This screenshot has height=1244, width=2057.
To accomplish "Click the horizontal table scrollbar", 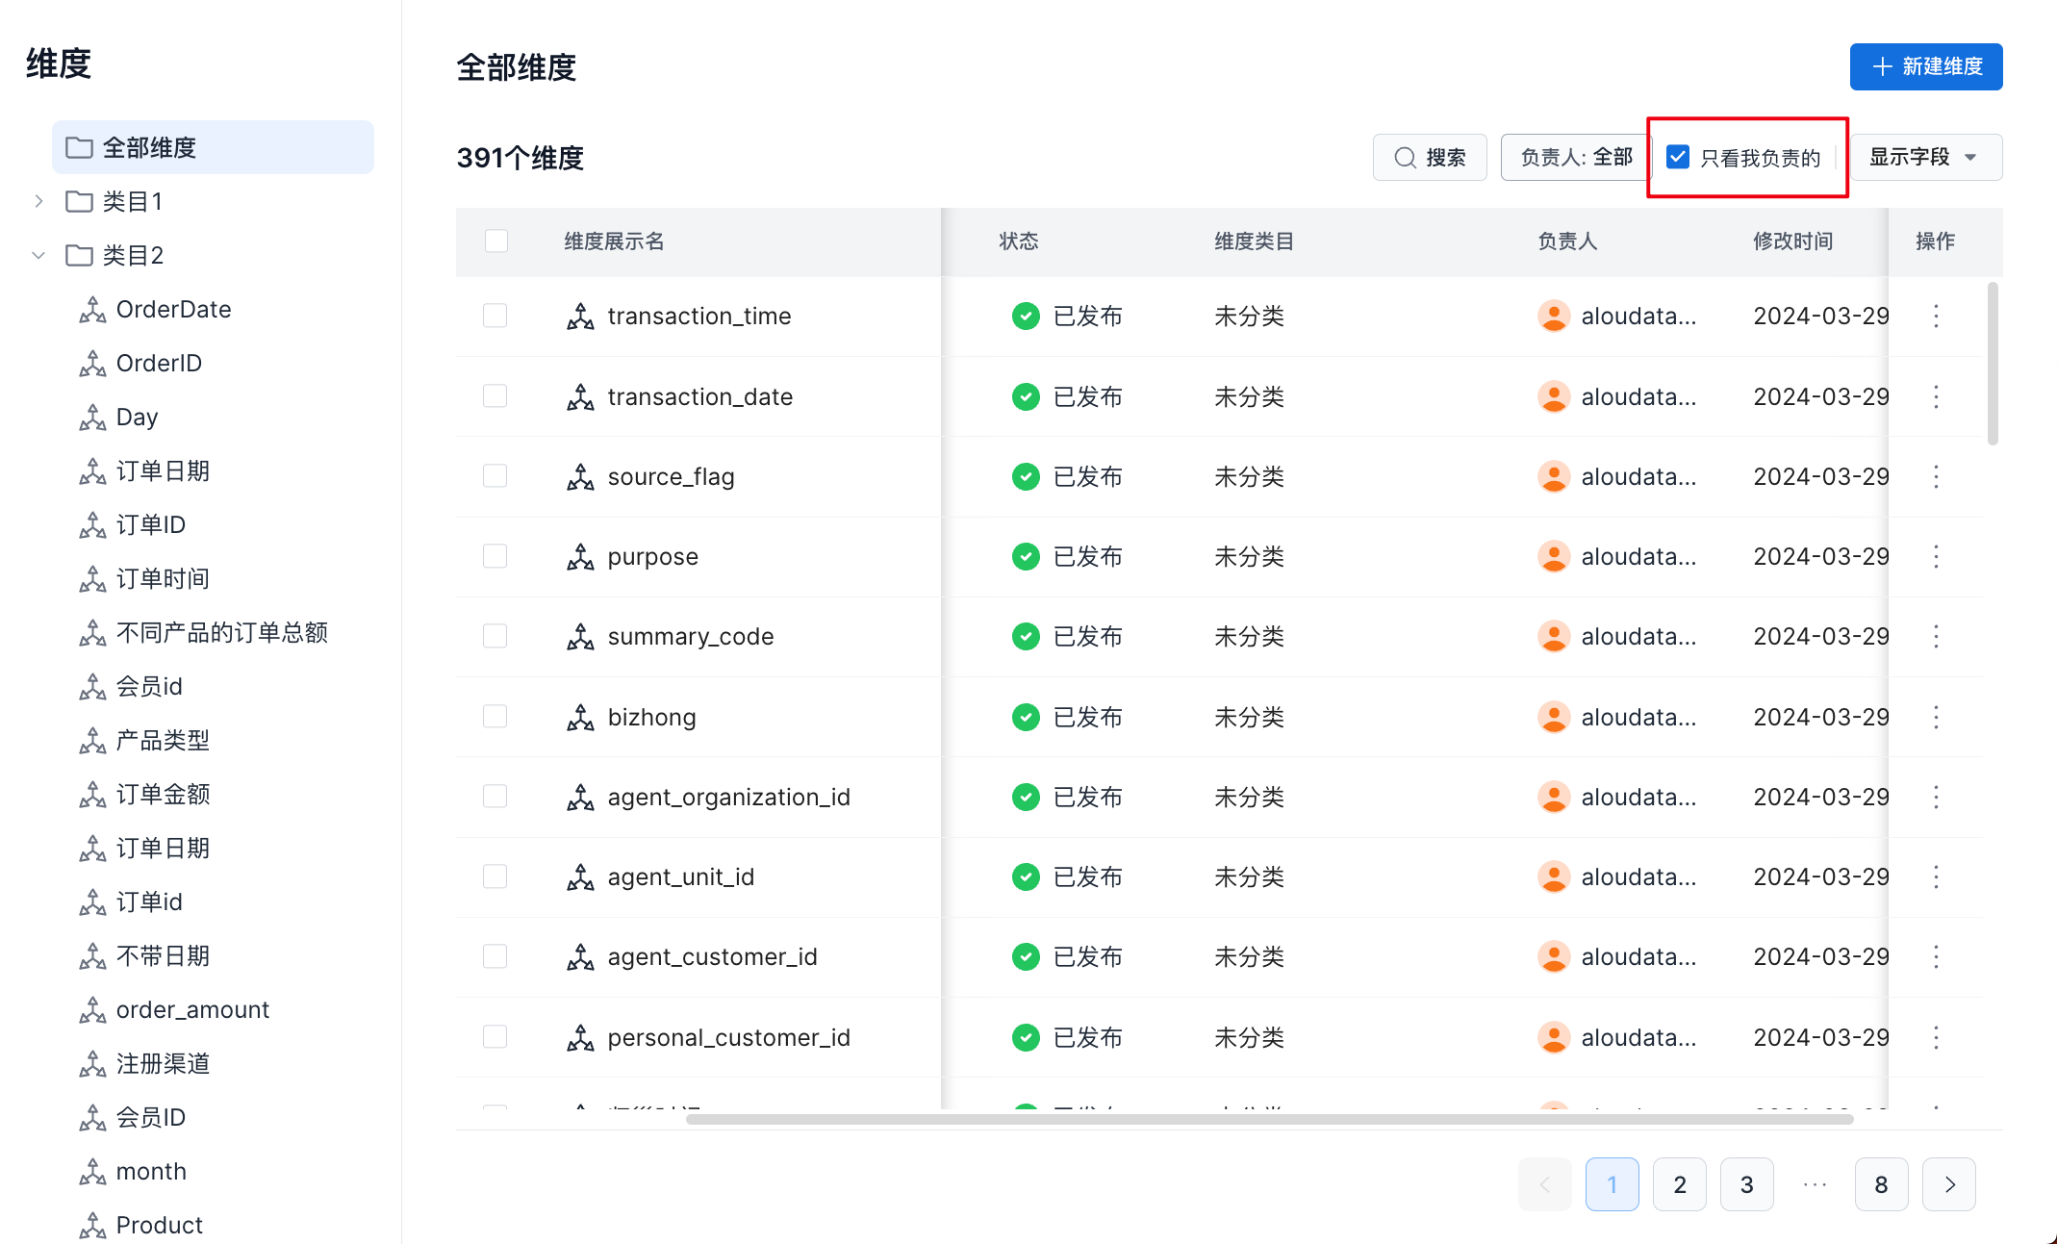I will coord(1269,1120).
